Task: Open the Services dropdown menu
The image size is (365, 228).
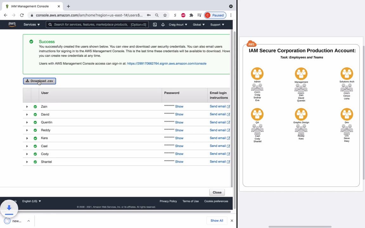Action: (31, 24)
